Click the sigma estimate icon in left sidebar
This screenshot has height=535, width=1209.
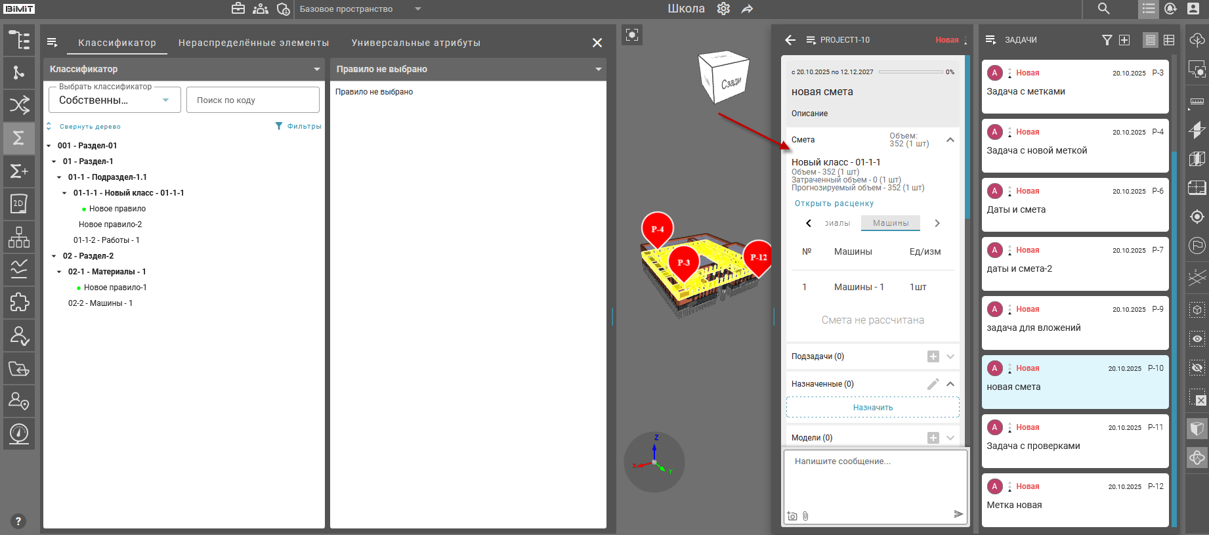tap(18, 138)
